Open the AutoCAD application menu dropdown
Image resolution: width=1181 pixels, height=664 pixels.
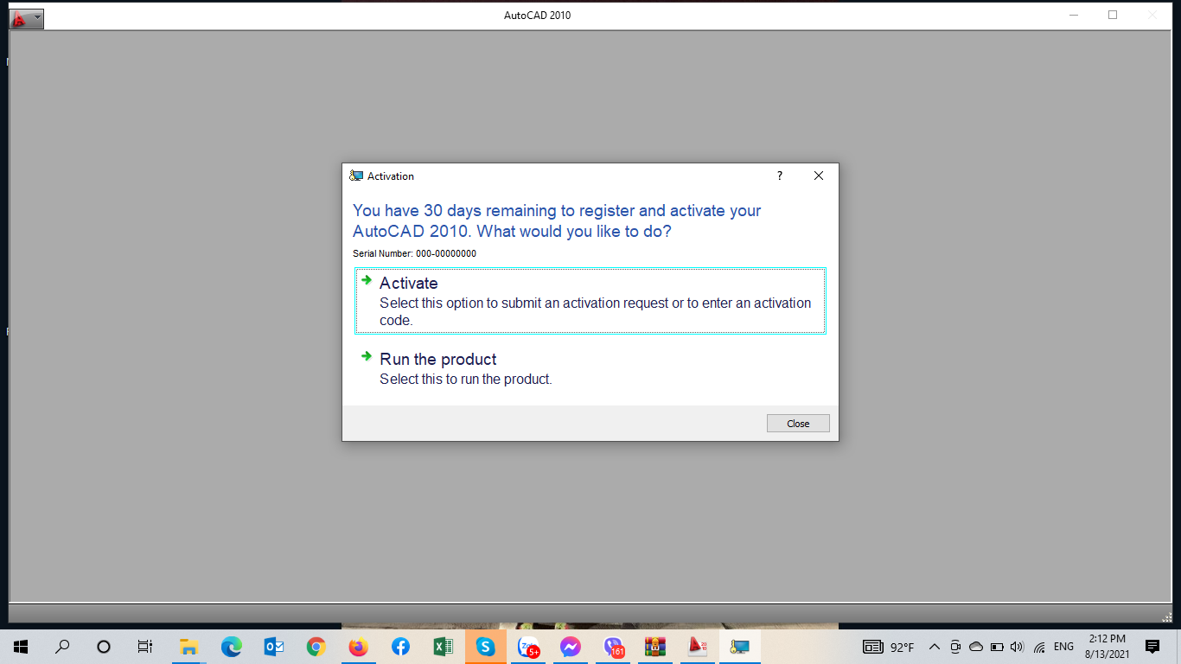(26, 18)
